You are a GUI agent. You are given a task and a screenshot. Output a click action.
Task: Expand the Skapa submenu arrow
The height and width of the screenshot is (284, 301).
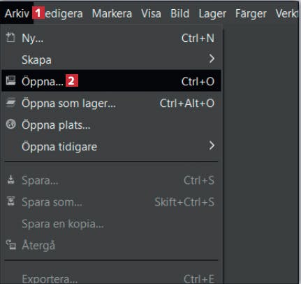pos(212,59)
